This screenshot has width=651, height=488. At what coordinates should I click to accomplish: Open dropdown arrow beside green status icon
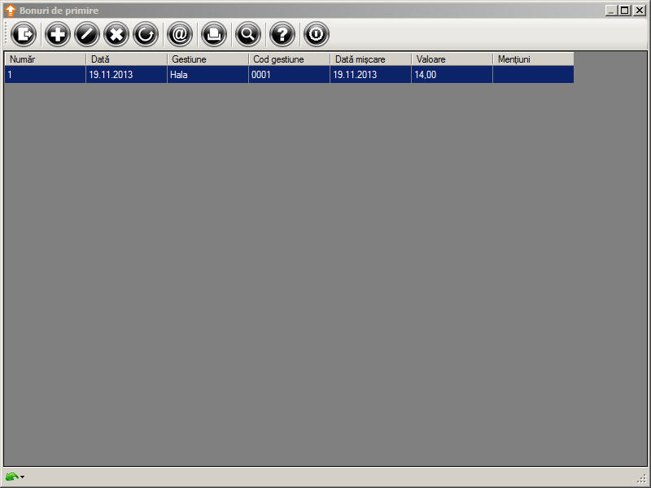pyautogui.click(x=22, y=477)
